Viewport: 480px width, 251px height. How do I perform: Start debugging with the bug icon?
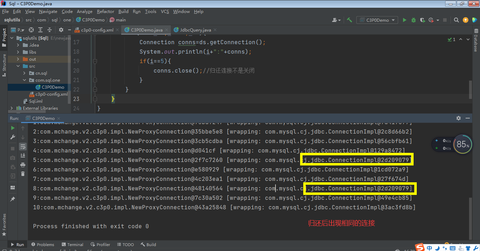tap(414, 20)
